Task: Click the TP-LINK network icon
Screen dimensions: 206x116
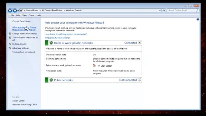Action: click(x=94, y=65)
